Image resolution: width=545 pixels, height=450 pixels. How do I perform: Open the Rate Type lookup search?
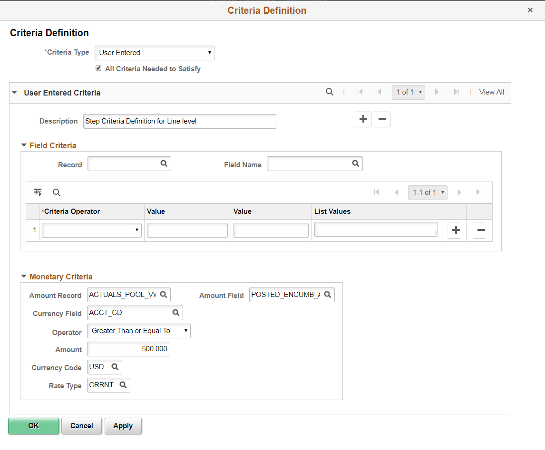pos(123,385)
